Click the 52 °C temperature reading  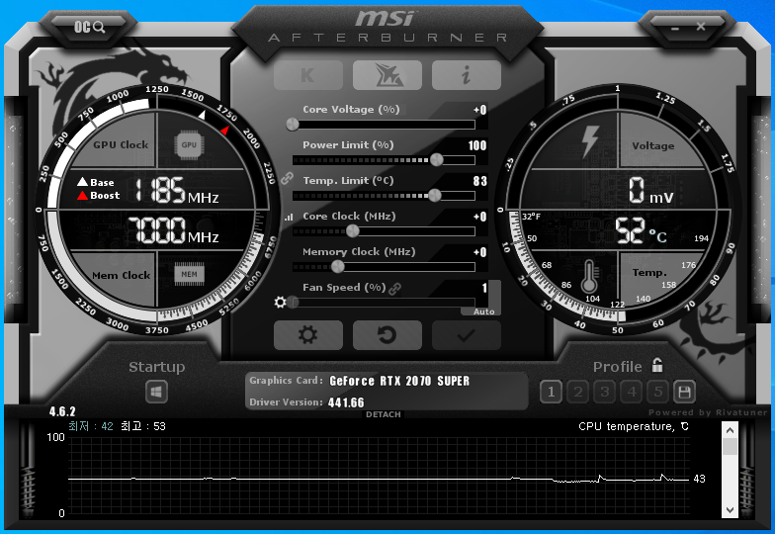click(x=641, y=231)
